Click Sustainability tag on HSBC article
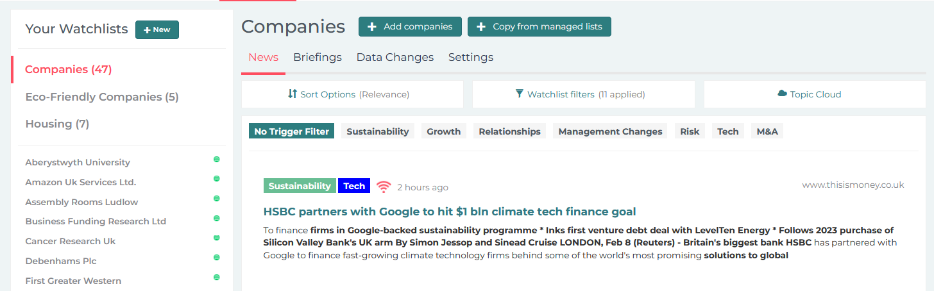Viewport: 934px width, 291px height. (300, 186)
